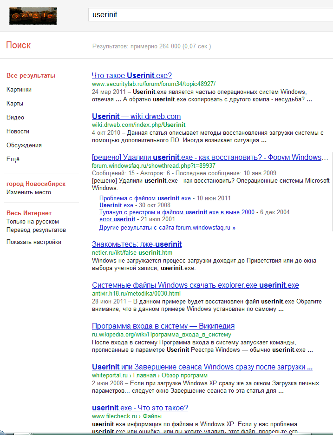
Task: Click the results count text 264 000
Action: 151,46
